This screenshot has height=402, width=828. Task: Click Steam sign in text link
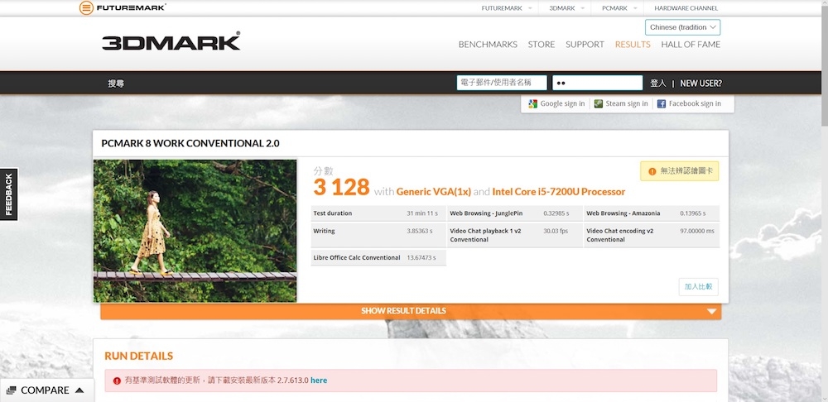(626, 104)
